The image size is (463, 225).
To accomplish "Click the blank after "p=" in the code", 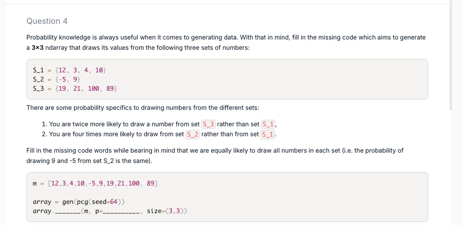I will coord(121,211).
